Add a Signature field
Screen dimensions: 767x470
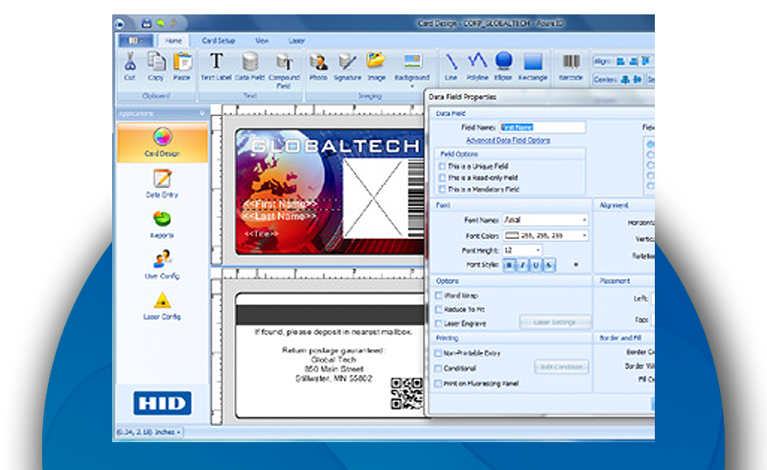click(x=347, y=66)
